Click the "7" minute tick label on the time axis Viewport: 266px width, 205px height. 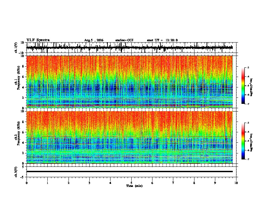[173, 183]
